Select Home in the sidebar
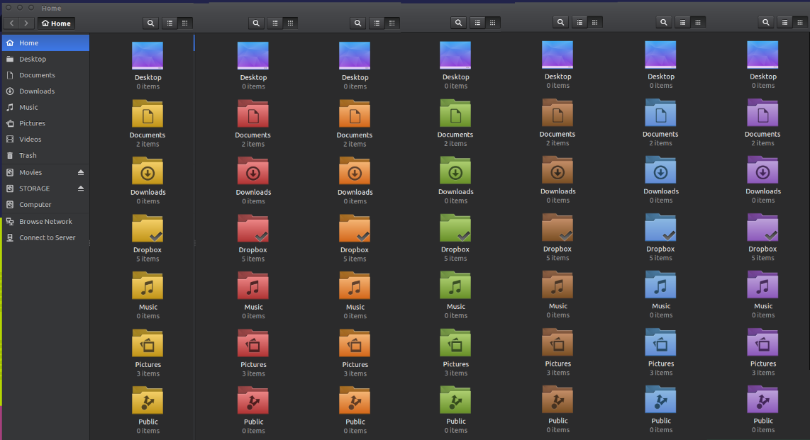This screenshot has height=440, width=810. 45,43
